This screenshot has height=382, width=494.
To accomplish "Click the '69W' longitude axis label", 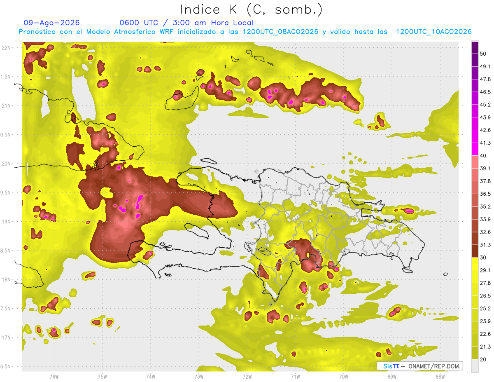I will [392, 376].
